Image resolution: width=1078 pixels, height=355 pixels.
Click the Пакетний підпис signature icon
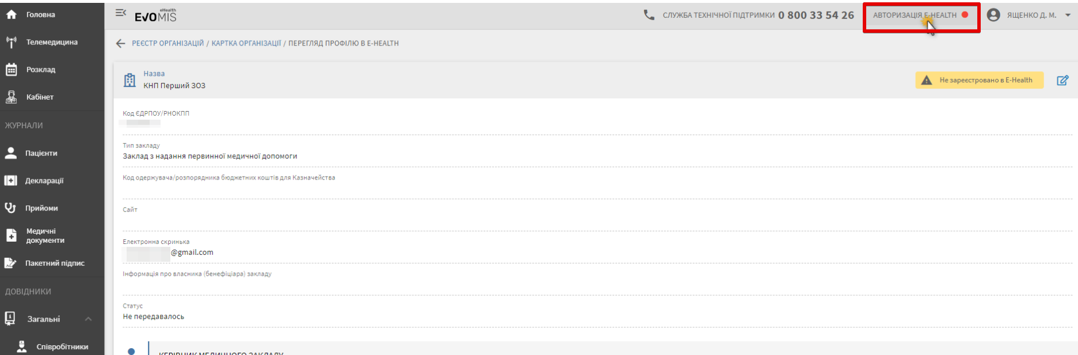tap(11, 263)
